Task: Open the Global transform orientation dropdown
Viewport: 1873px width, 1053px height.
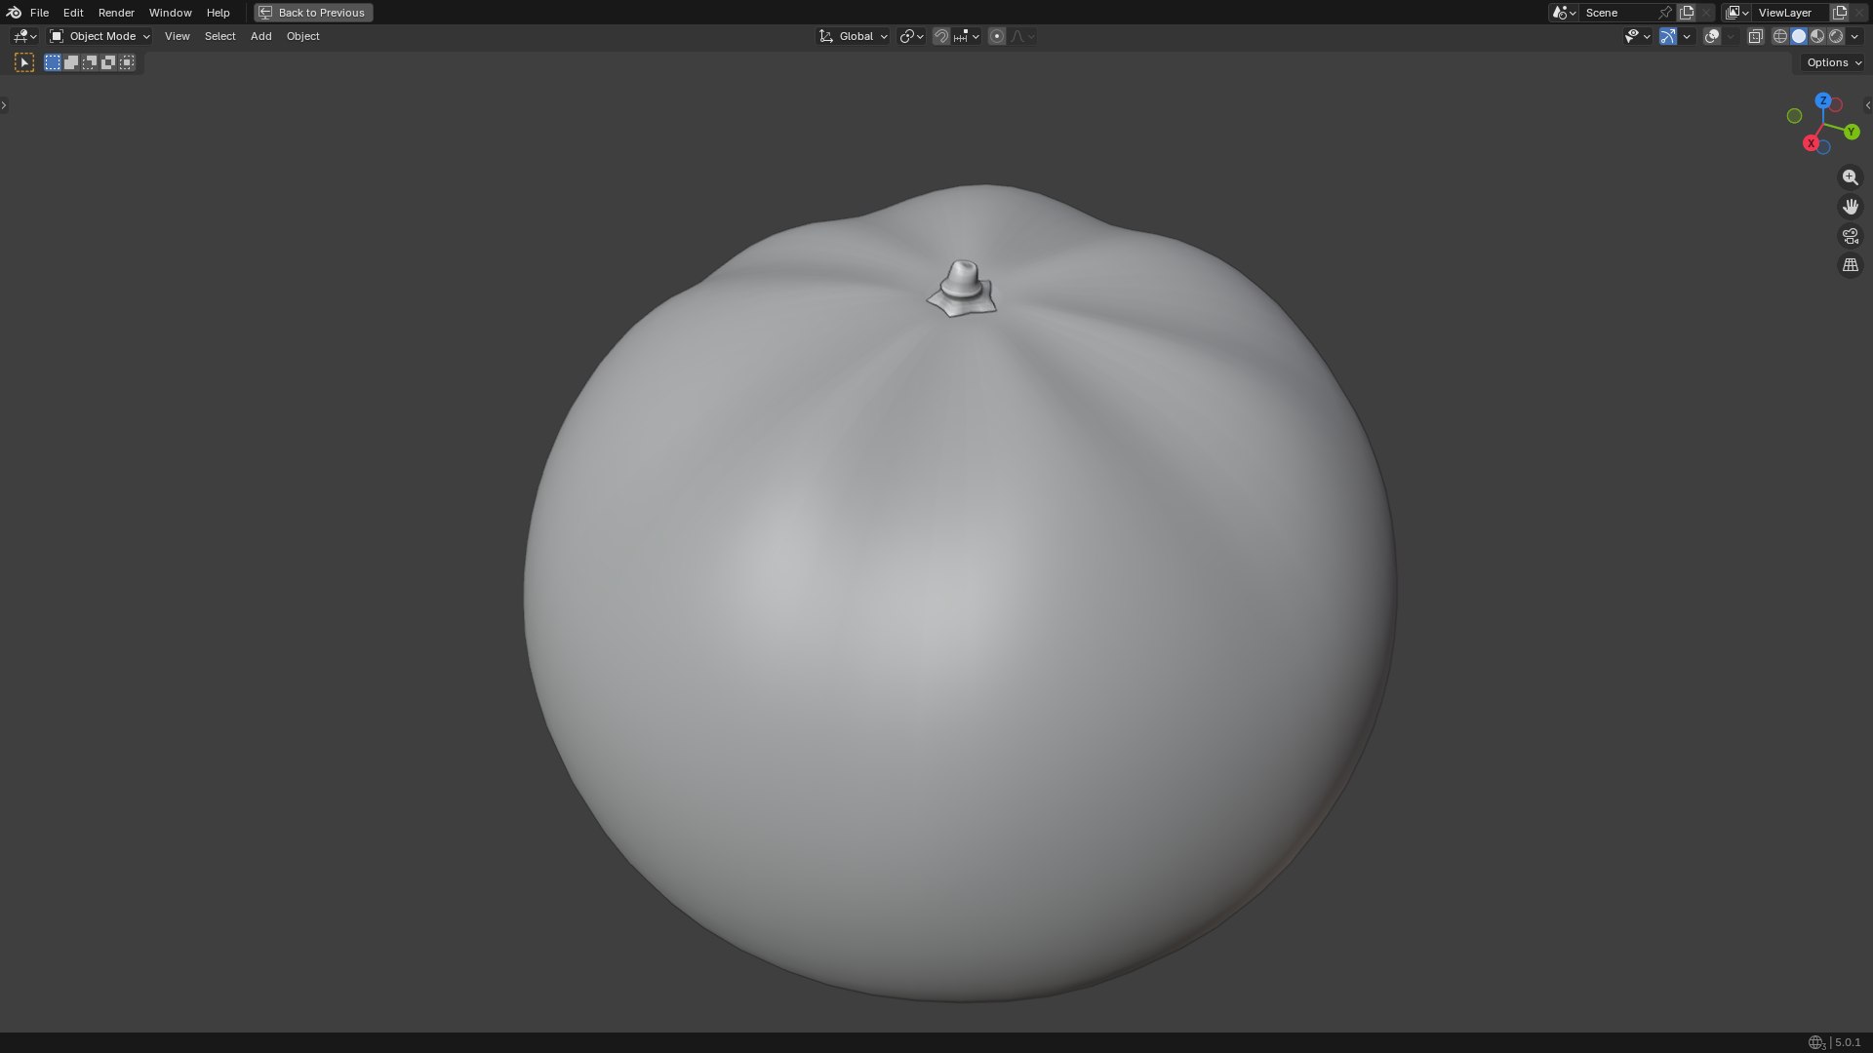Action: tap(854, 36)
